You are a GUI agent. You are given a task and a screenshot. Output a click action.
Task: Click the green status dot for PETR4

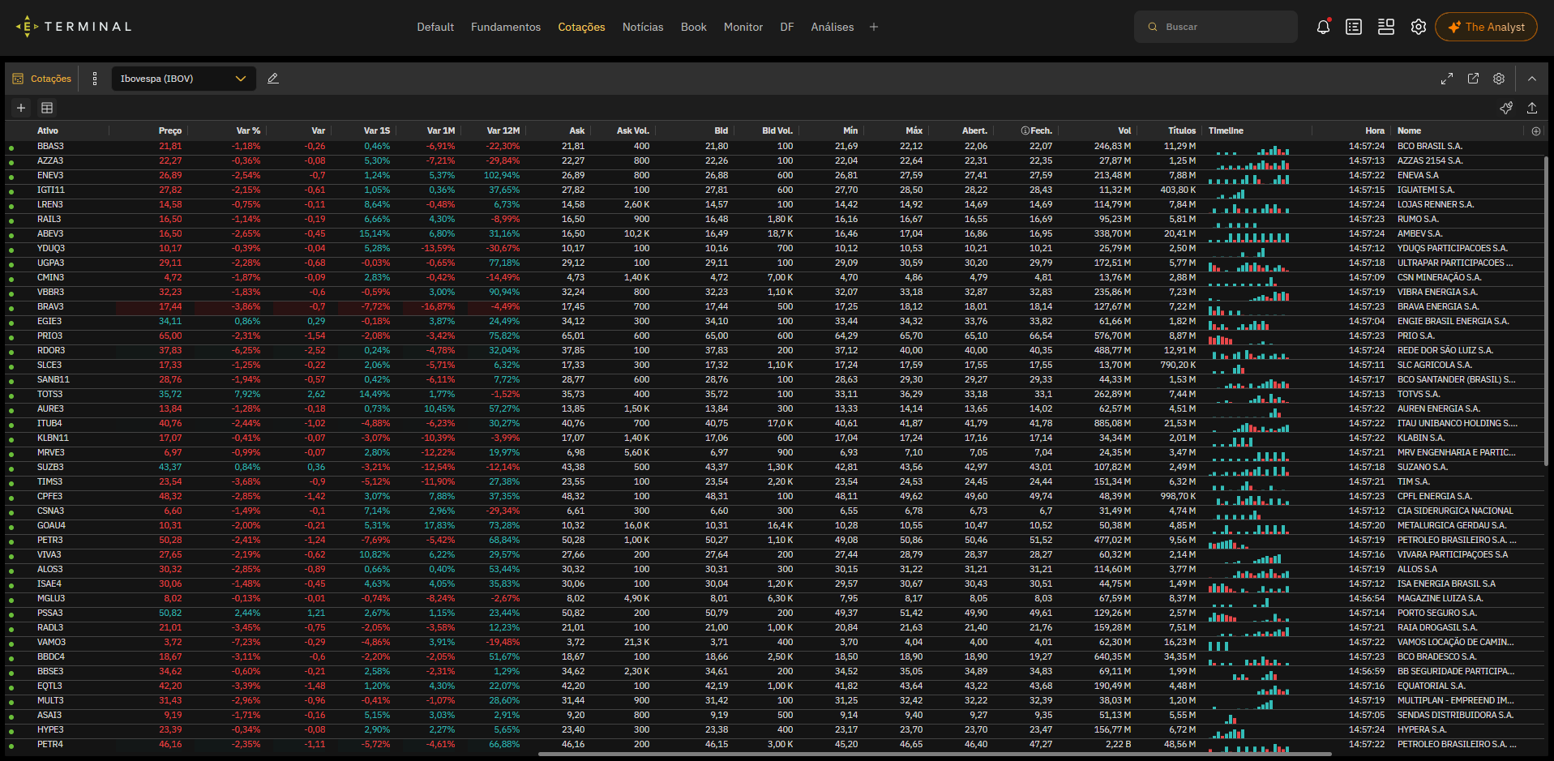[x=11, y=746]
